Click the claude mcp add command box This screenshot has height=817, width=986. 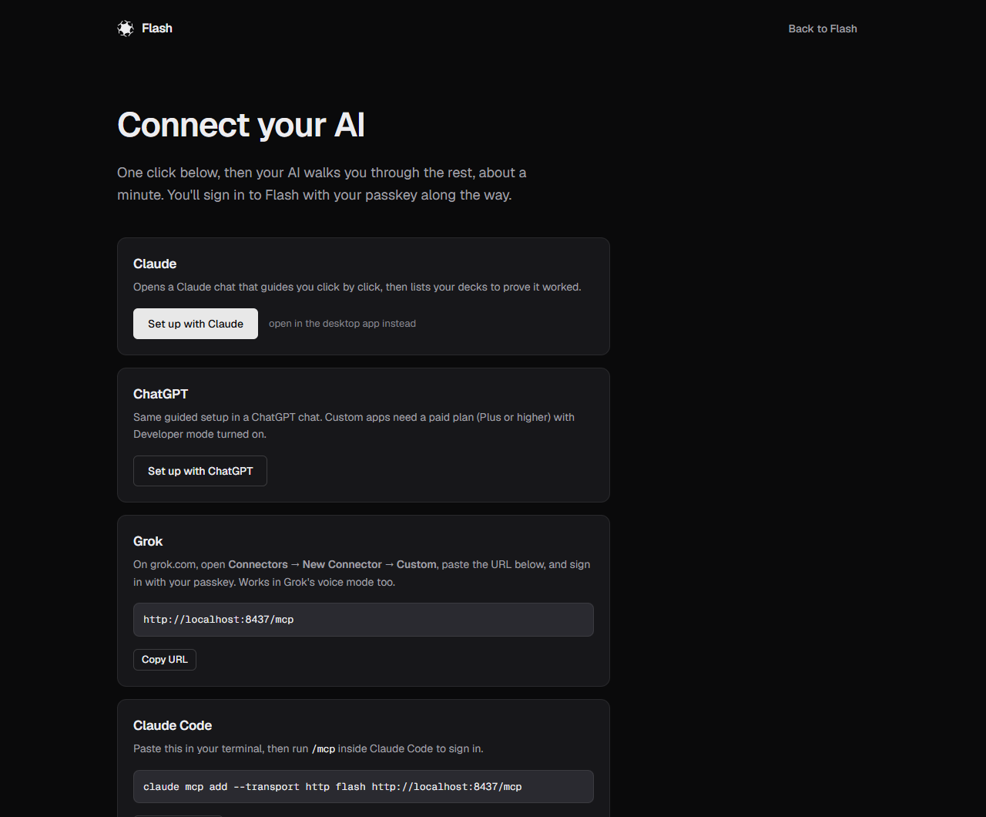click(364, 787)
